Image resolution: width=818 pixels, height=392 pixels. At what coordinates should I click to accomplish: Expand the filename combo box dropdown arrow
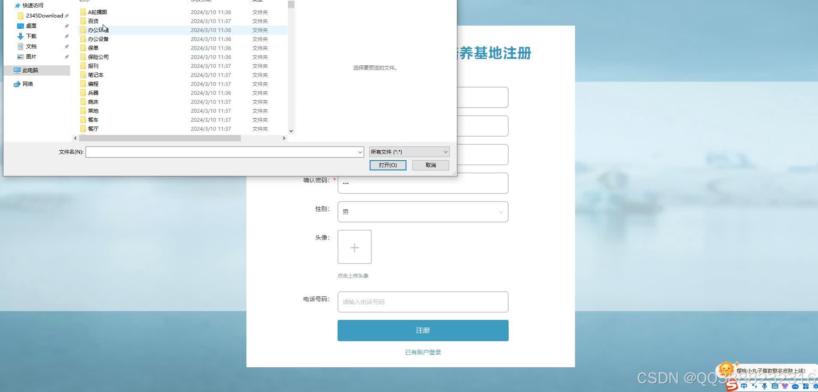pos(360,152)
